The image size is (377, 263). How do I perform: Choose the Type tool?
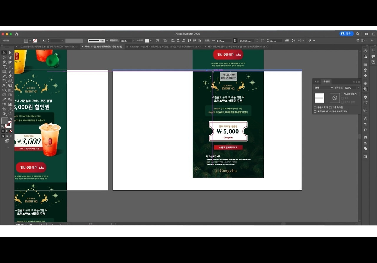4,67
